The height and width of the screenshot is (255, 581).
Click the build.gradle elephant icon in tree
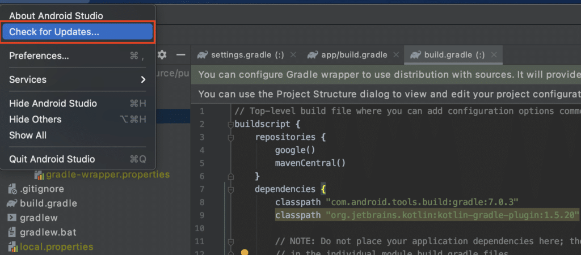[x=12, y=203]
